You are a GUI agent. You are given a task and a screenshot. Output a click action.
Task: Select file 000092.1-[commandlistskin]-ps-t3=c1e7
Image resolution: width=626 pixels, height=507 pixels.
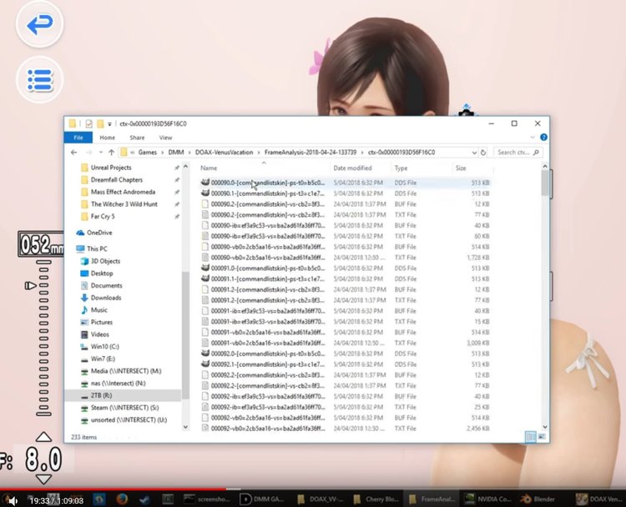click(346, 364)
